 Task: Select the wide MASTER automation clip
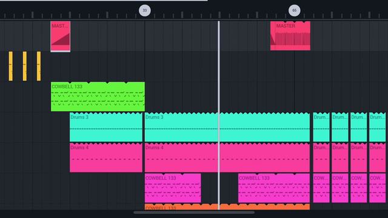click(290, 36)
